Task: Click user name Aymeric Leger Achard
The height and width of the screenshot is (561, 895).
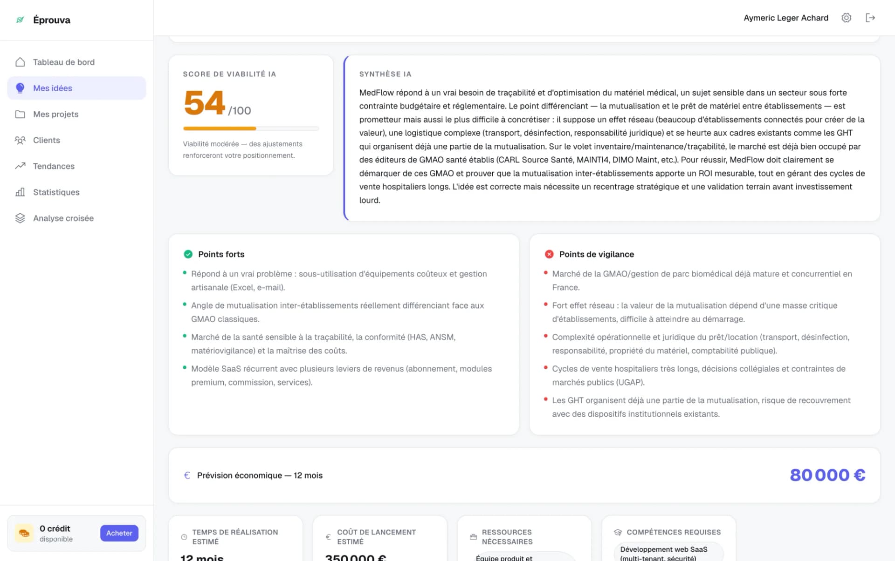Action: [786, 18]
